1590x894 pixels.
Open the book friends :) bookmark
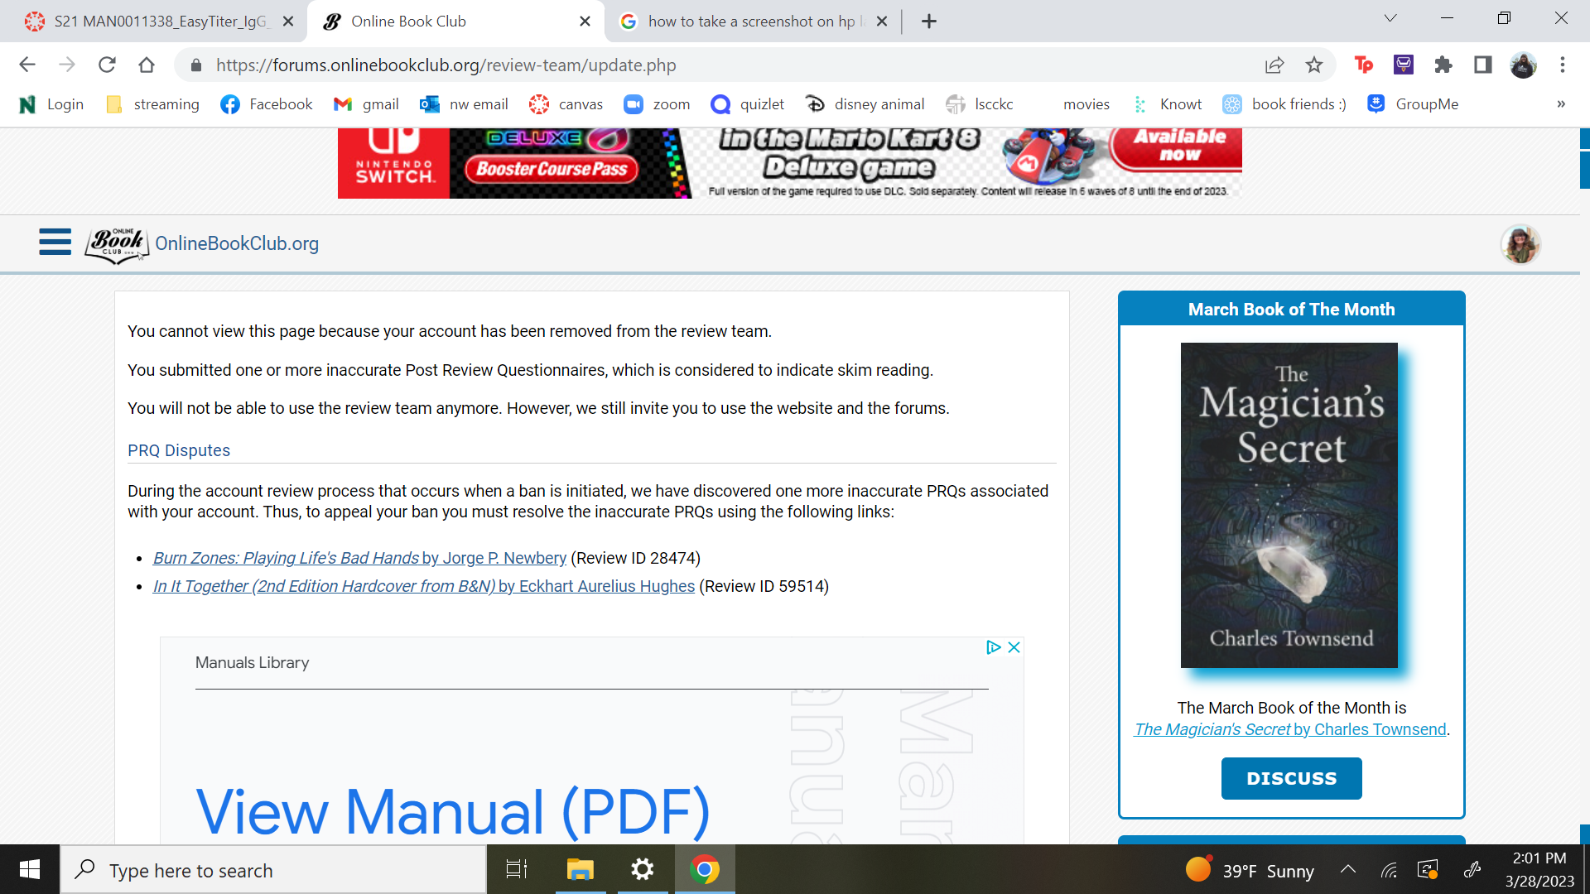tap(1284, 103)
